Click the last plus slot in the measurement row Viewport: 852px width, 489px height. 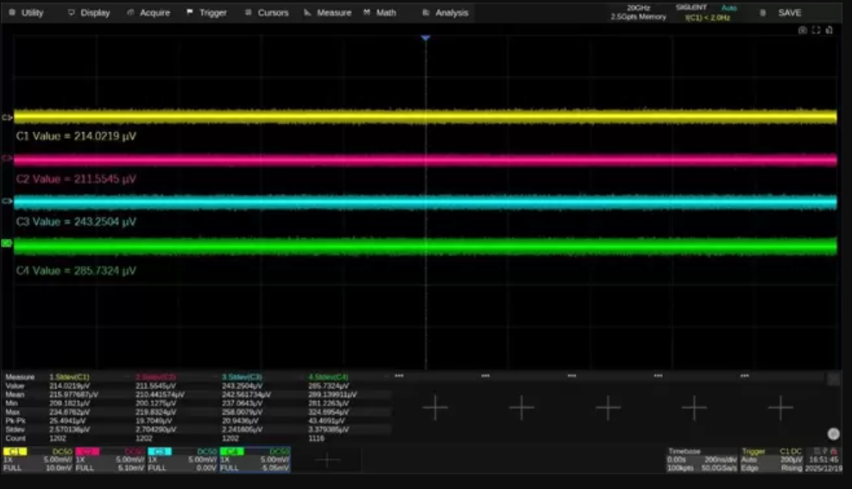780,408
